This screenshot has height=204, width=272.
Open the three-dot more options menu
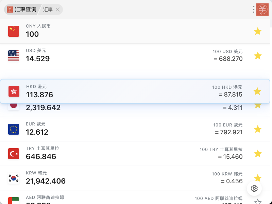coord(254,10)
